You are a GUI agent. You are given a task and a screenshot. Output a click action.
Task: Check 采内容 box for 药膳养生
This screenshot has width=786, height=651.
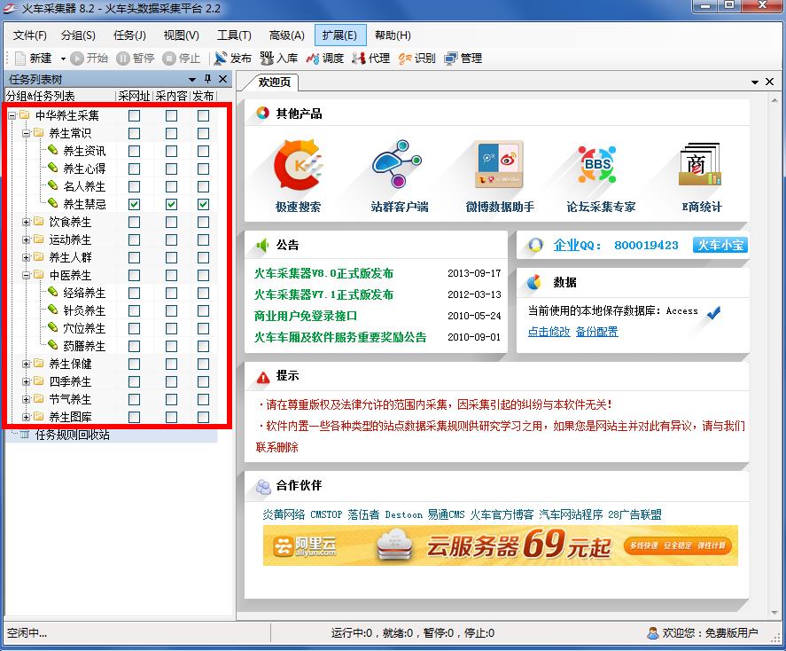(171, 346)
